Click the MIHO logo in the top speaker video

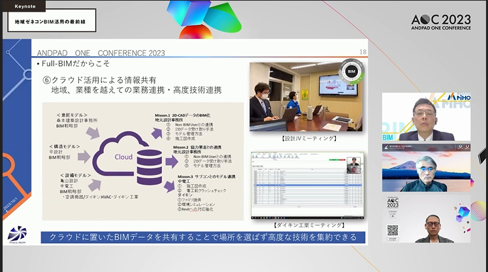point(459,97)
